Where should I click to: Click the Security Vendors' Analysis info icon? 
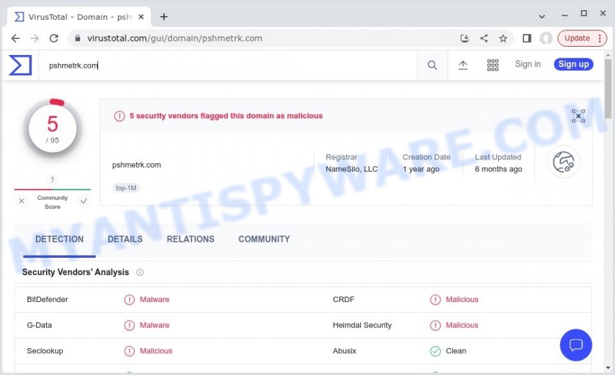(x=140, y=273)
